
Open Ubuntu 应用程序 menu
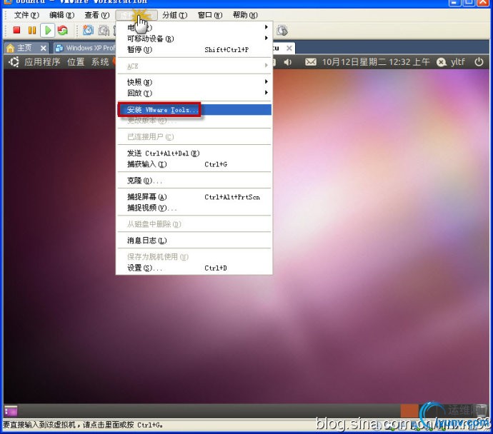point(42,62)
